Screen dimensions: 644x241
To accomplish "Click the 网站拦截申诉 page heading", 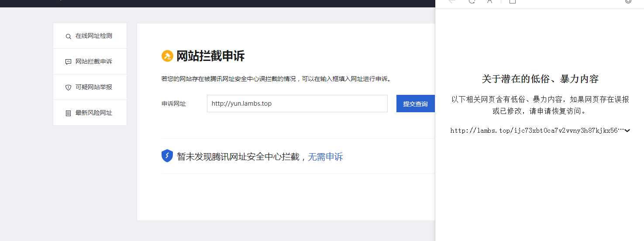I will pos(210,56).
